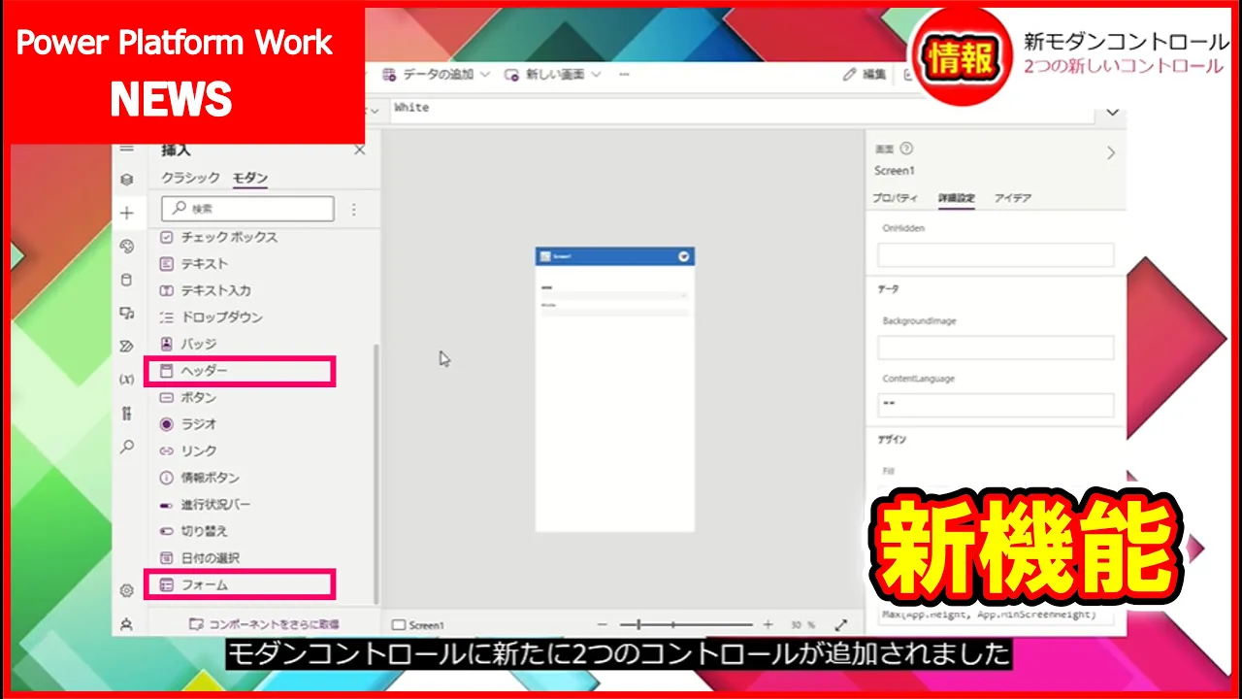
Task: Open the virtual agent icon at sidebar bottom
Action: [126, 624]
